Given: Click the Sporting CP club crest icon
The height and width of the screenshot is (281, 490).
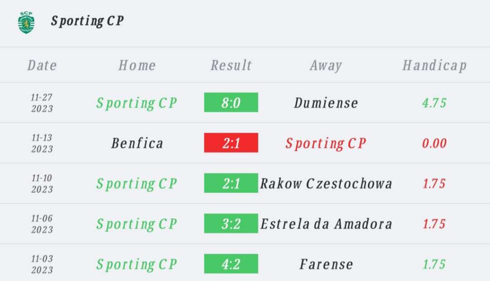Looking at the screenshot, I should coord(26,22).
